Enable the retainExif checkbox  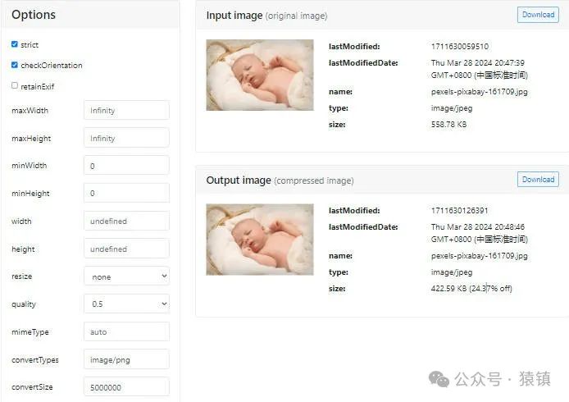[15, 85]
